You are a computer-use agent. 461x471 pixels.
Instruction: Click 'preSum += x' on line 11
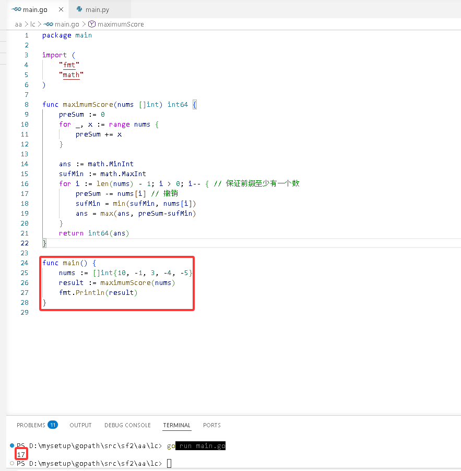click(x=99, y=134)
